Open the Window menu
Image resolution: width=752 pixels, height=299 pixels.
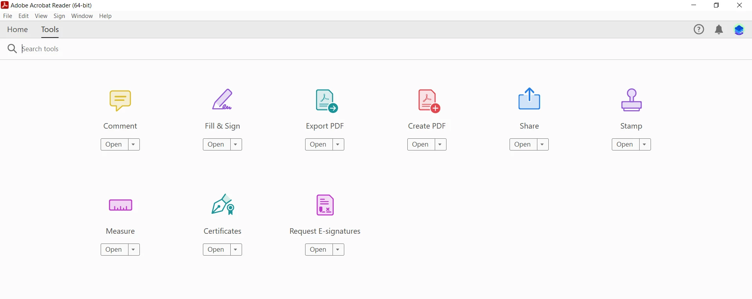82,16
